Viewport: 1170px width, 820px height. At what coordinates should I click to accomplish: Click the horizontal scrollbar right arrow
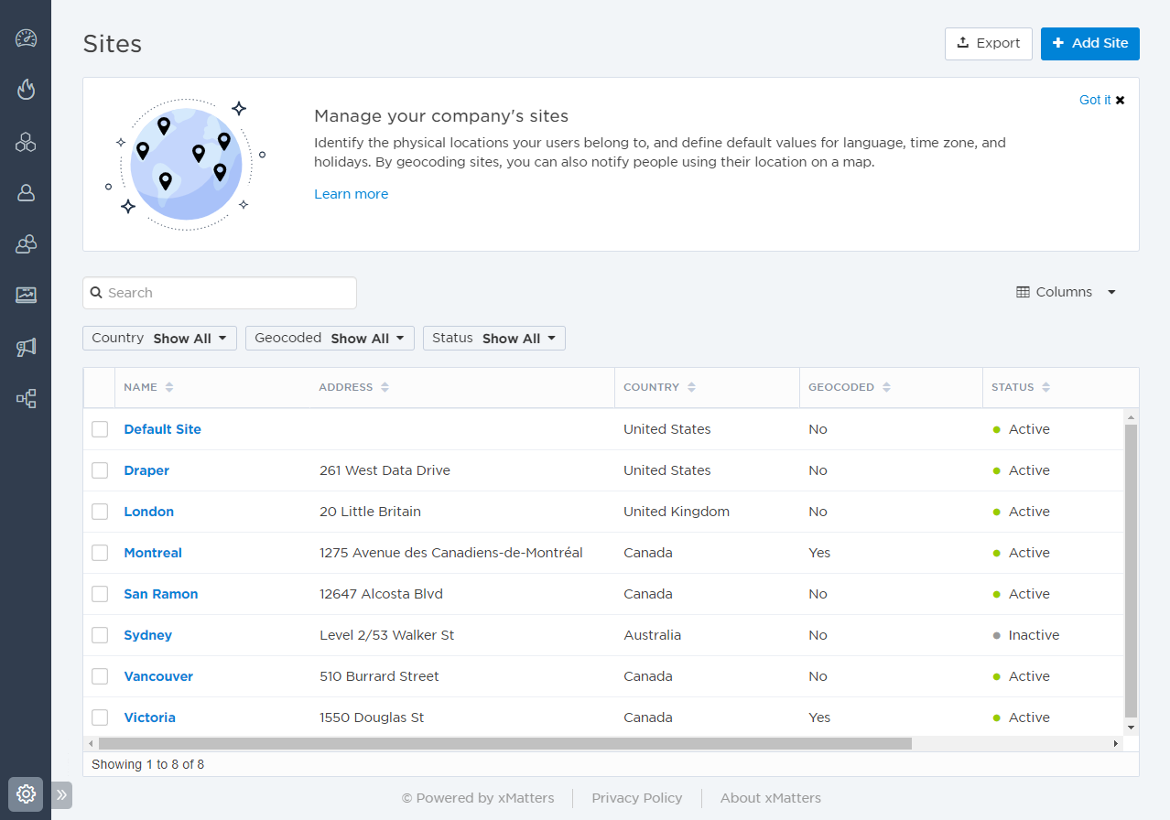tap(1116, 744)
